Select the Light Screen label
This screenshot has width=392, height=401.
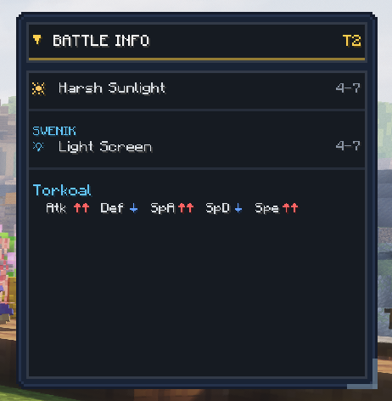click(105, 147)
